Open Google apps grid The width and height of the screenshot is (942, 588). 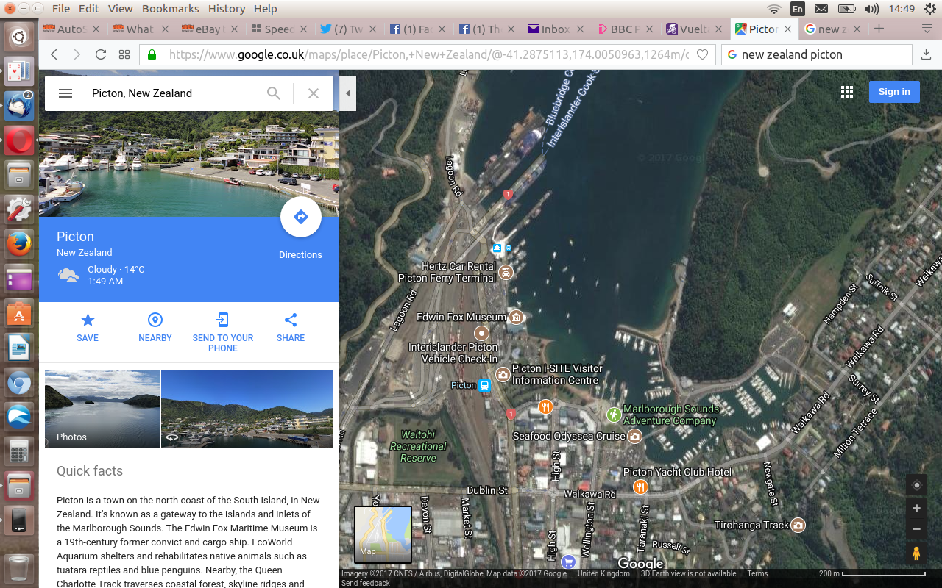(x=847, y=92)
